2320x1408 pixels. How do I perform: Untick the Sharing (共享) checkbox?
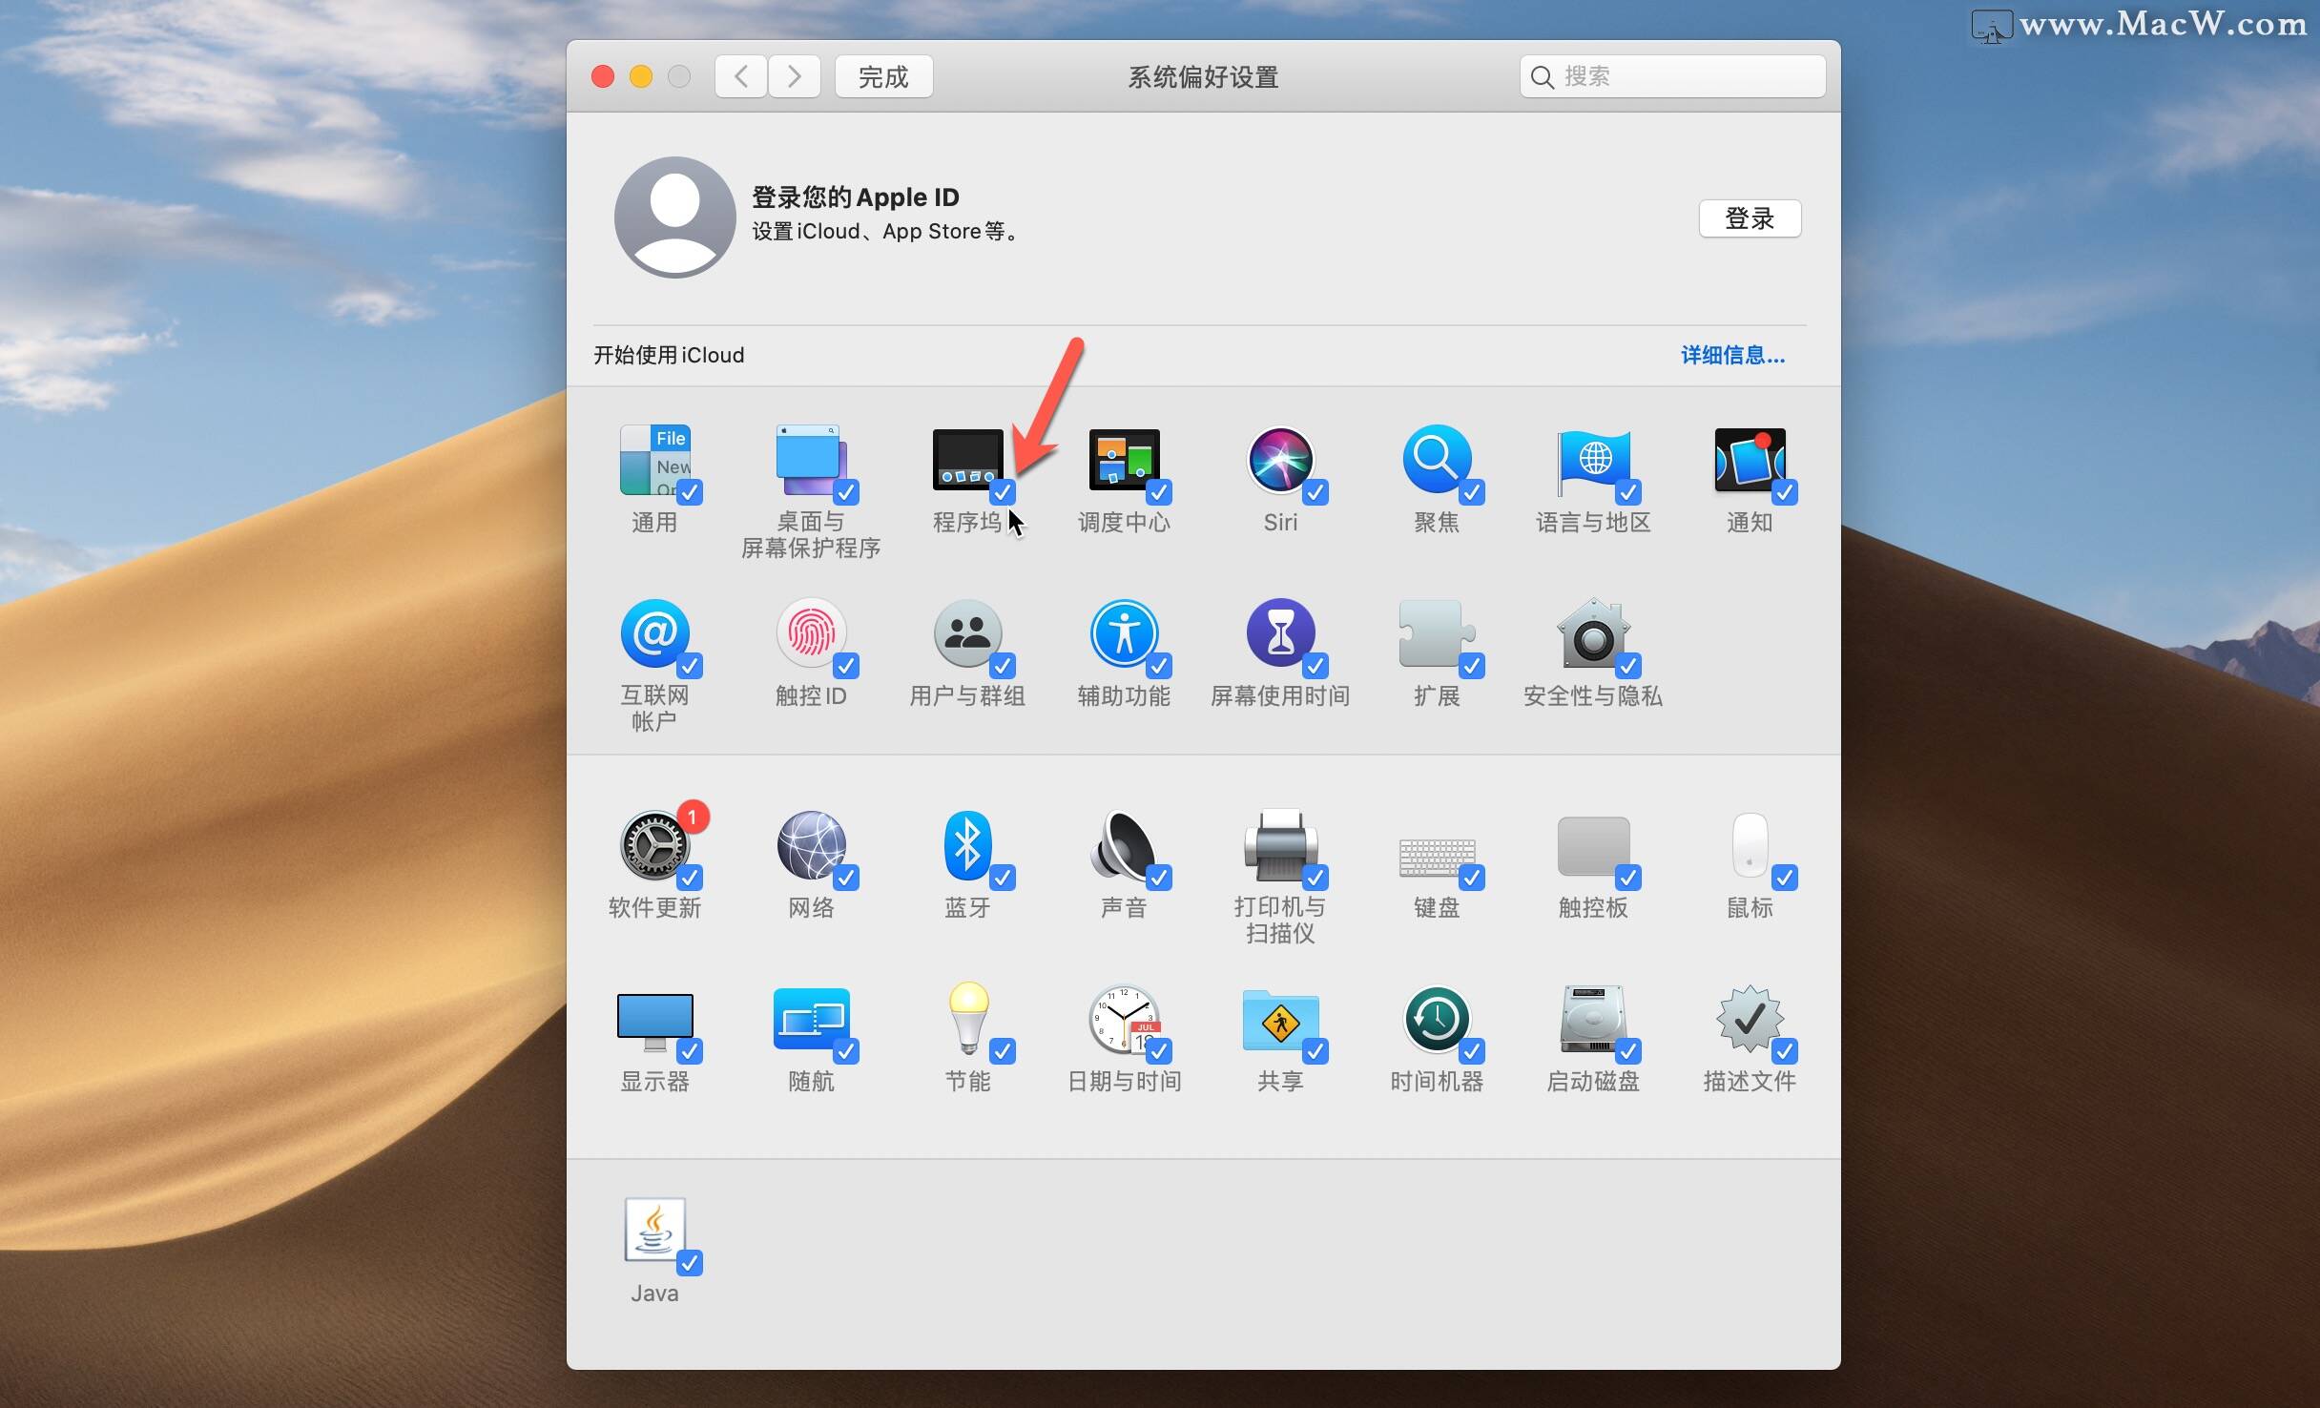tap(1315, 1051)
